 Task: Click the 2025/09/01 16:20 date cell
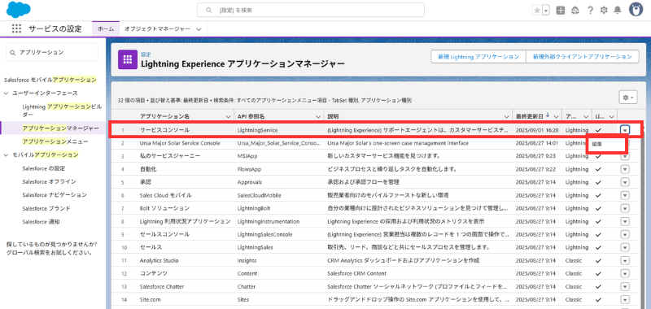click(x=537, y=130)
